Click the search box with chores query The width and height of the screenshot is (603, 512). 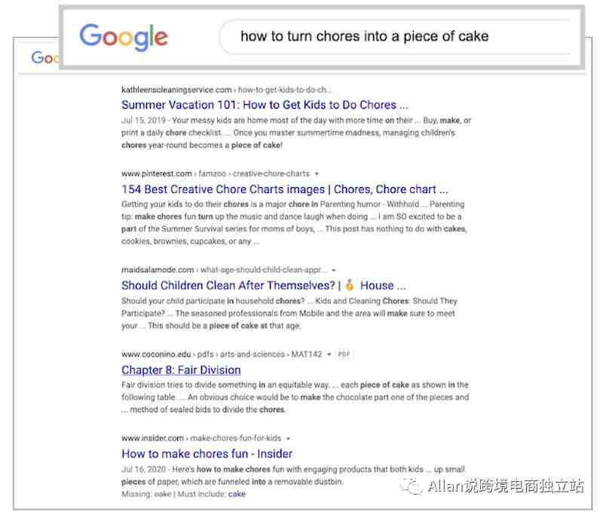pyautogui.click(x=396, y=36)
